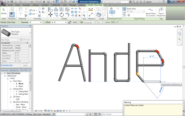
Task: Click the project browser horizontal scrollbar
Action: click(12, 111)
